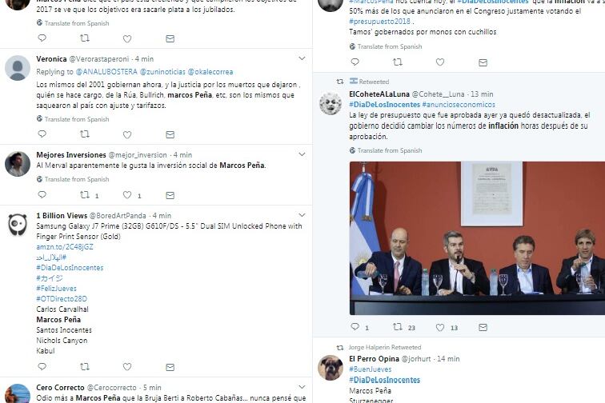
Task: Open the 1 Billion Views tweet dropdown arrow
Action: (x=302, y=215)
